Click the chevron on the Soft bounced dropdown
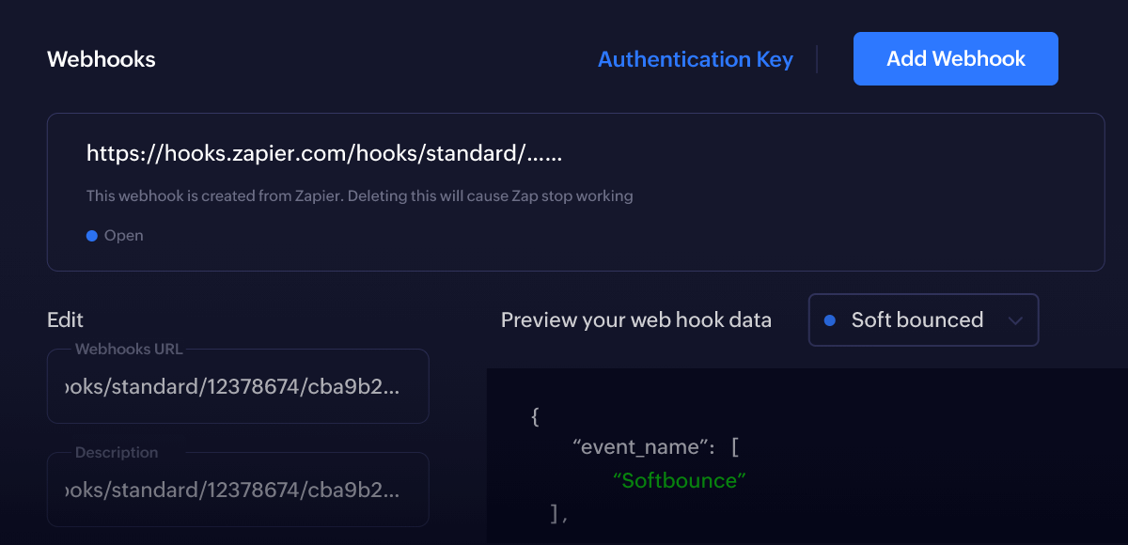Viewport: 1128px width, 545px height. click(x=1015, y=319)
